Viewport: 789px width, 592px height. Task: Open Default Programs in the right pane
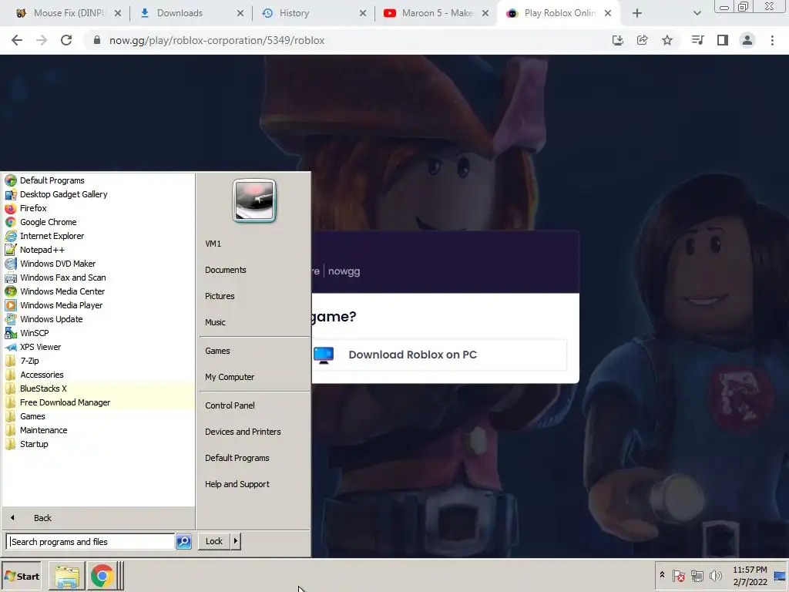click(x=254, y=458)
